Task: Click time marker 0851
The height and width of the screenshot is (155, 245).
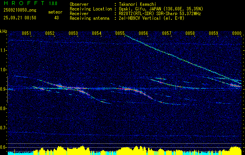Action: (x=26, y=33)
